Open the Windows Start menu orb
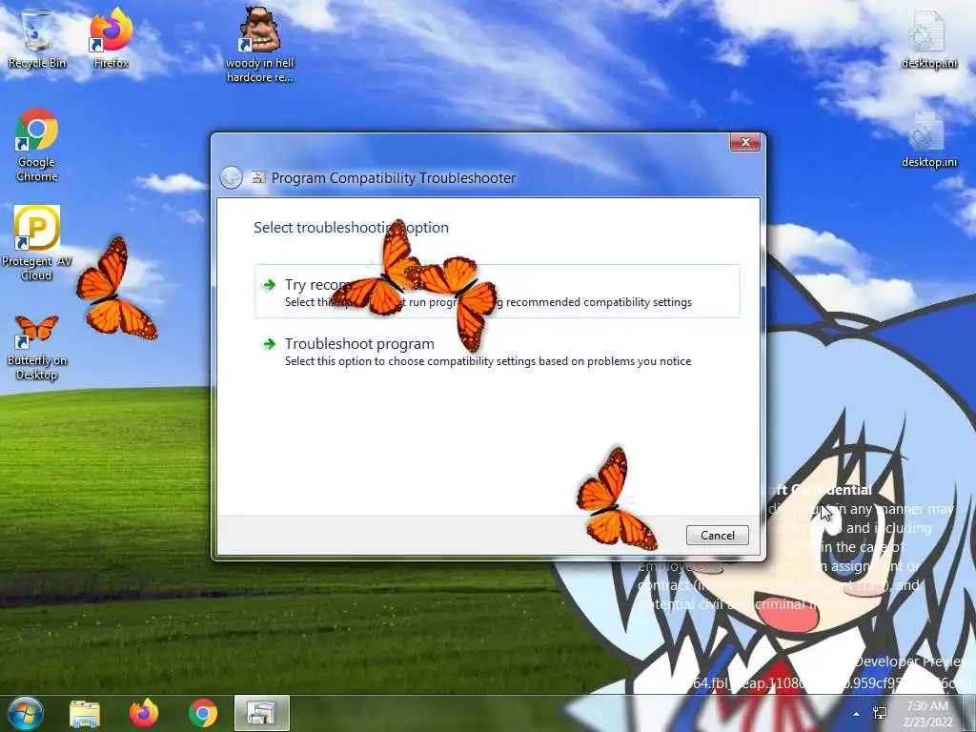Image resolution: width=976 pixels, height=732 pixels. pyautogui.click(x=26, y=713)
